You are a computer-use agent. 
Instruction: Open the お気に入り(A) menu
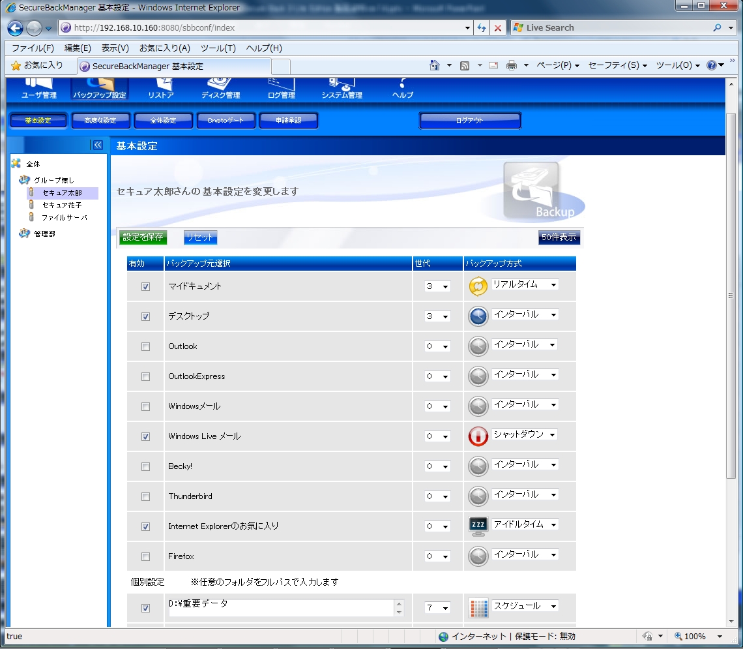click(x=164, y=48)
